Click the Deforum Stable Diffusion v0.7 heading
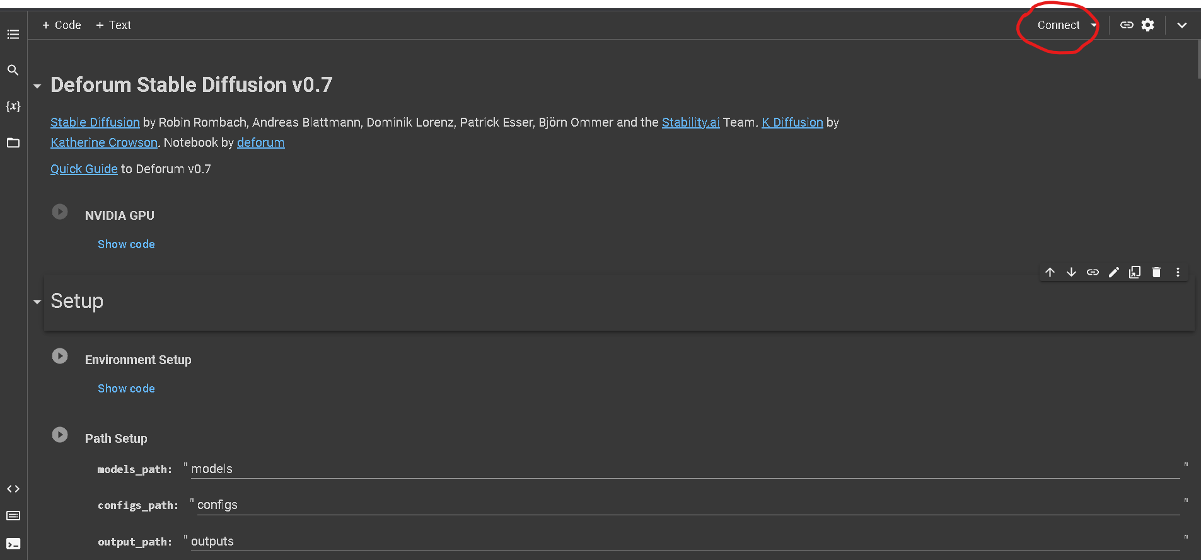The height and width of the screenshot is (560, 1201). (191, 84)
